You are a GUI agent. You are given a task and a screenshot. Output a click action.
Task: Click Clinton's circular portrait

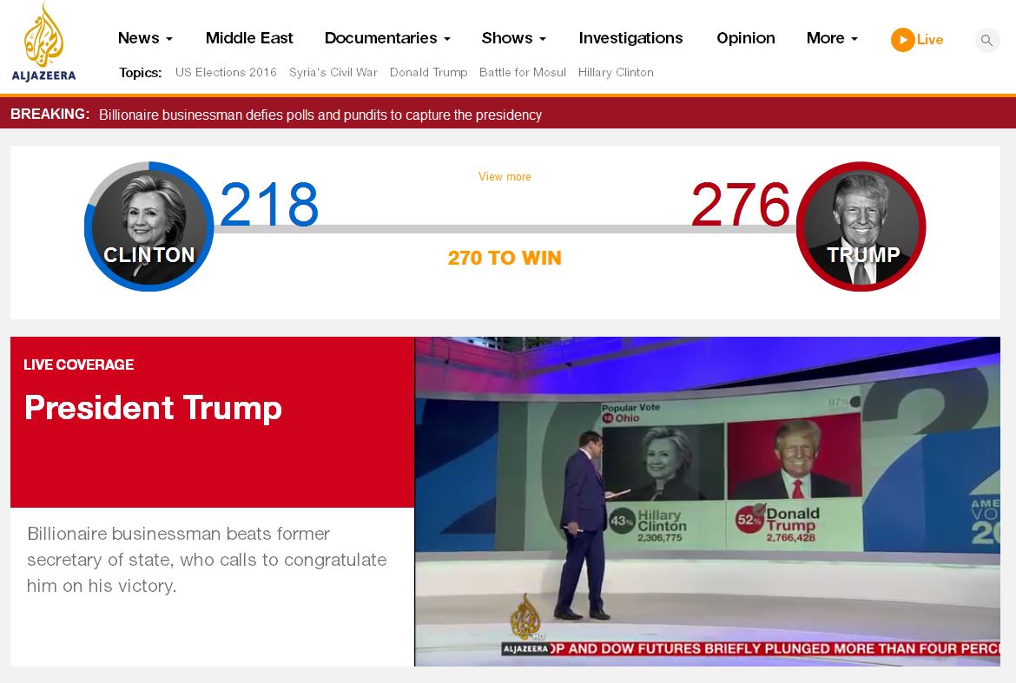[x=149, y=227]
